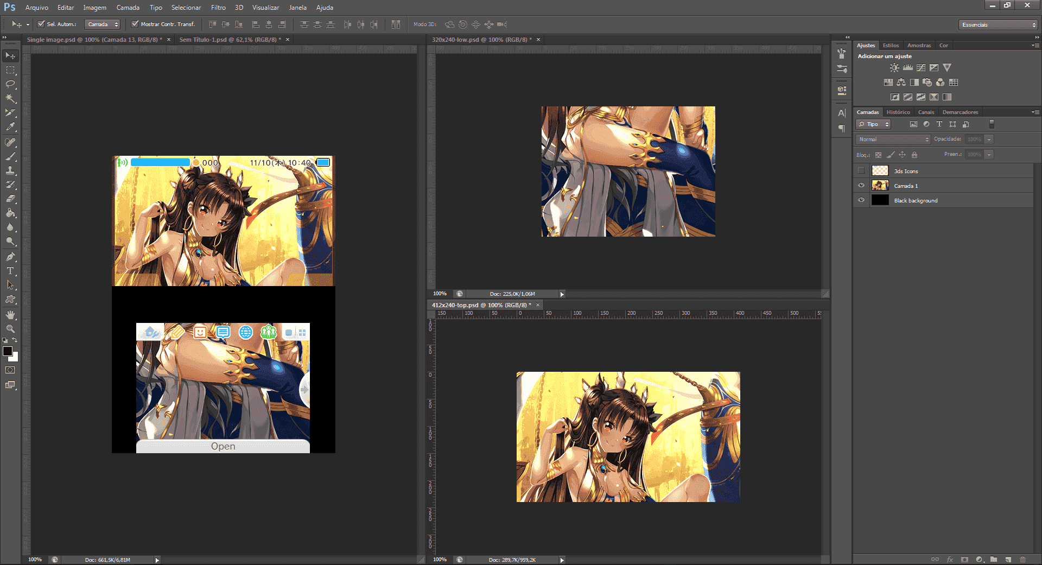Select the Magic Wand tool
This screenshot has width=1042, height=565.
coord(10,98)
